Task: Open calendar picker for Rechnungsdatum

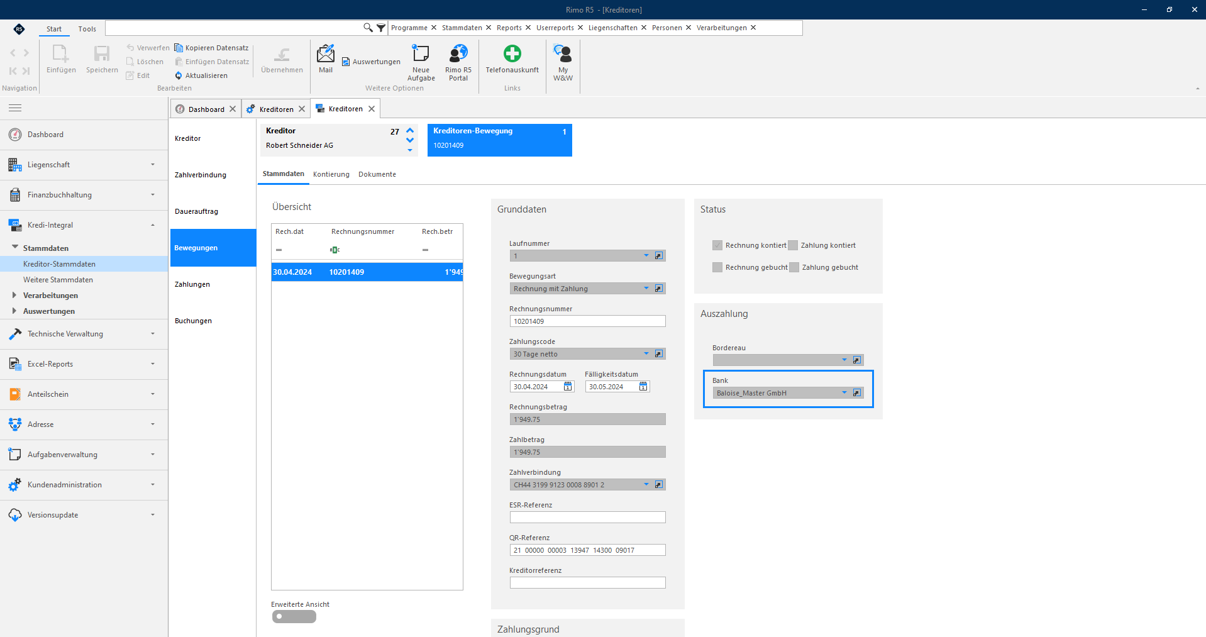Action: [x=568, y=387]
